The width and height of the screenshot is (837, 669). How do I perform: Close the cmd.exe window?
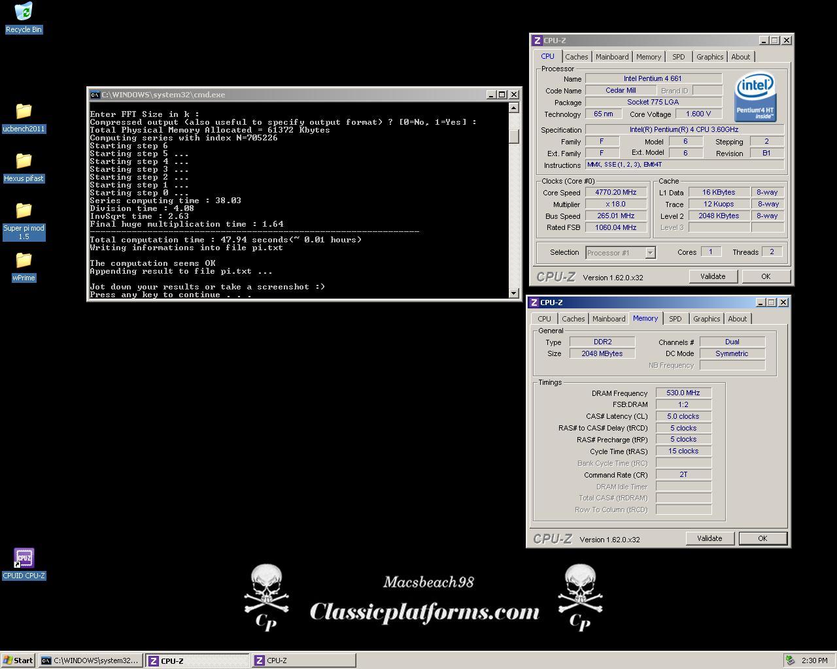513,95
